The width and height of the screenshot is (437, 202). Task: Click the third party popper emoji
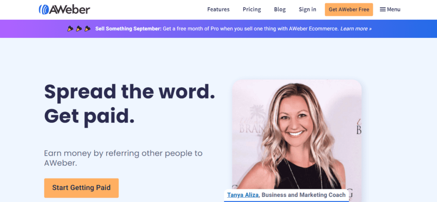[87, 29]
